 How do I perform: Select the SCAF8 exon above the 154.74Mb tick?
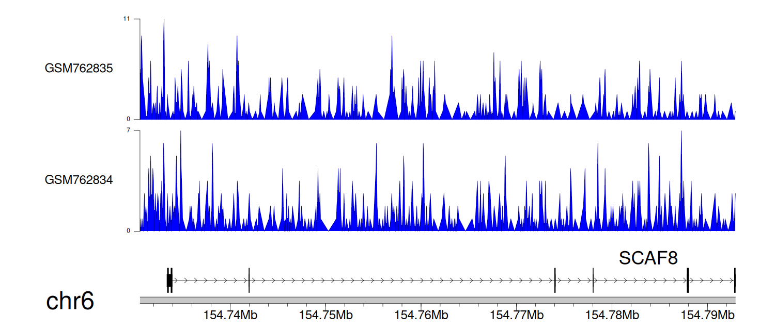point(249,280)
